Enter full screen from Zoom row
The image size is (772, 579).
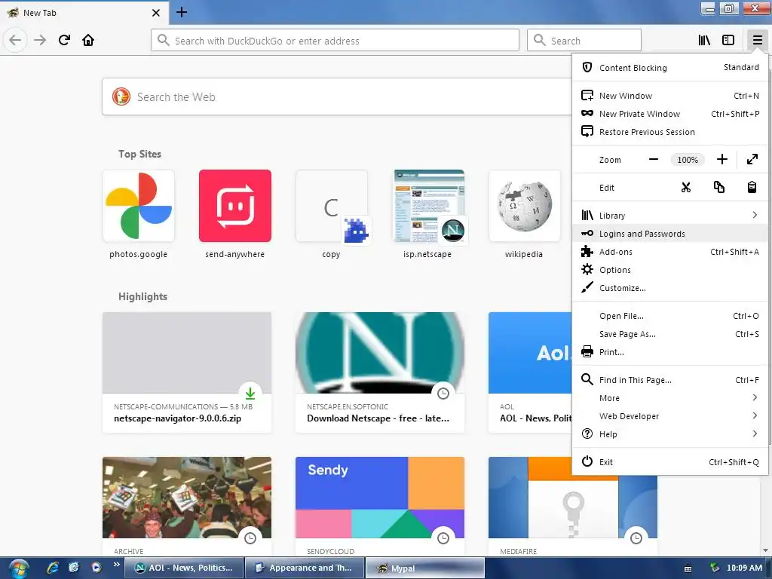click(x=752, y=160)
